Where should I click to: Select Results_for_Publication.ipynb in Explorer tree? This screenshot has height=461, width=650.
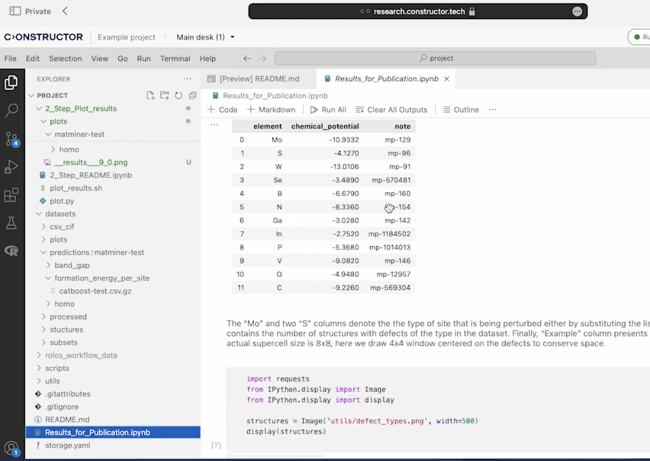tap(113, 433)
